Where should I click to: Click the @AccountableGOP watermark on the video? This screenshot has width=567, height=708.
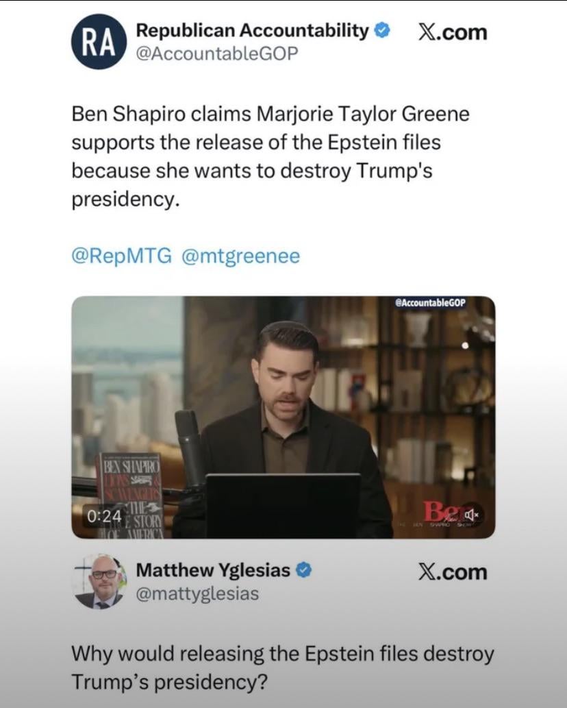430,303
